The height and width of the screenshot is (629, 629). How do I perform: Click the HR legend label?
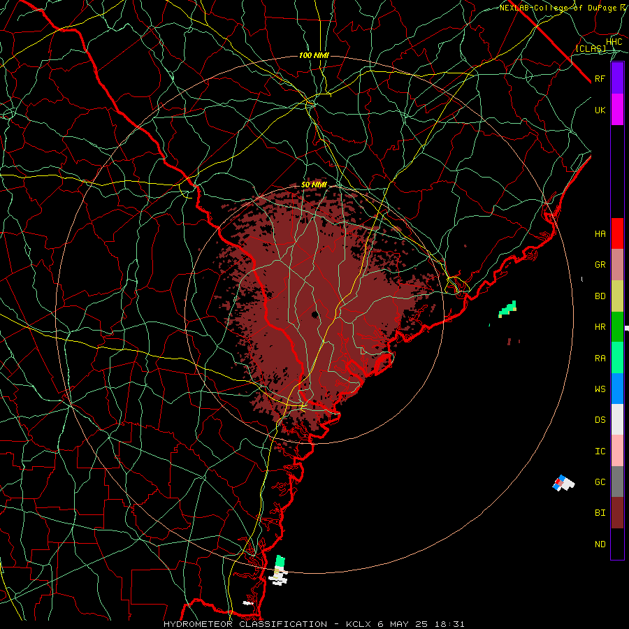tap(600, 327)
